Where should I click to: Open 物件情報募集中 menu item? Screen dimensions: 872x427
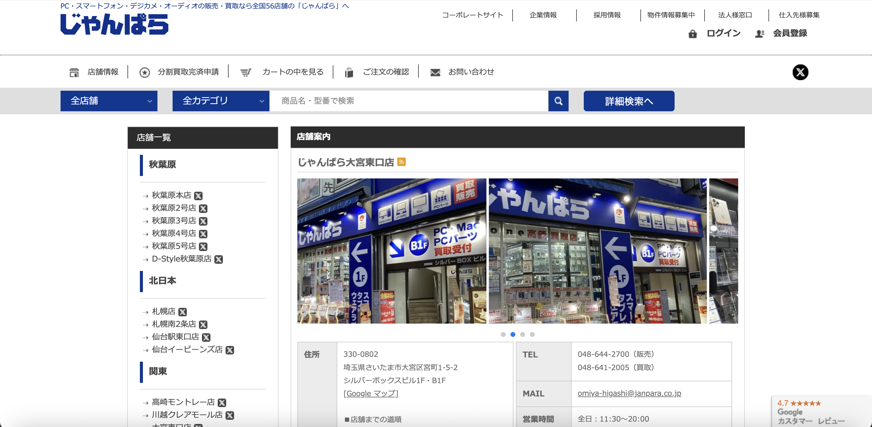click(671, 15)
